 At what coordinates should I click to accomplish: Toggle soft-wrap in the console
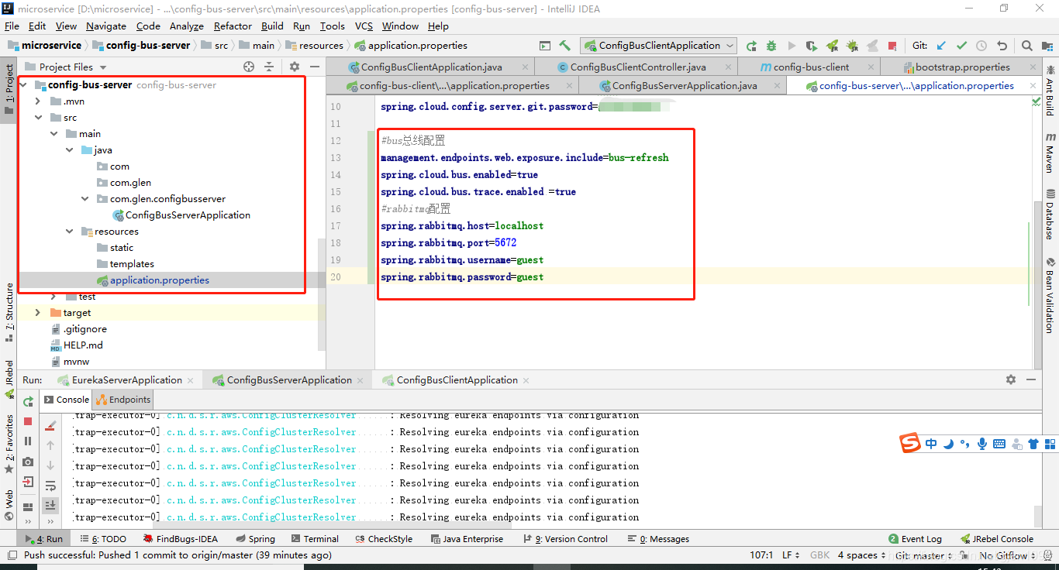point(50,486)
